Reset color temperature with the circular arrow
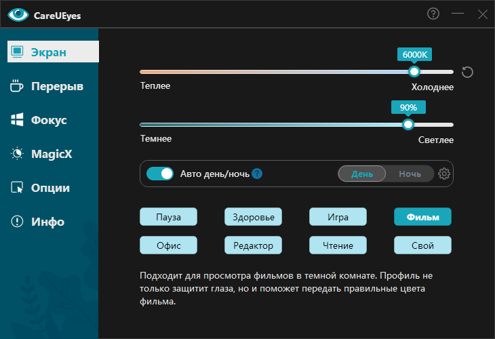 click(x=467, y=72)
